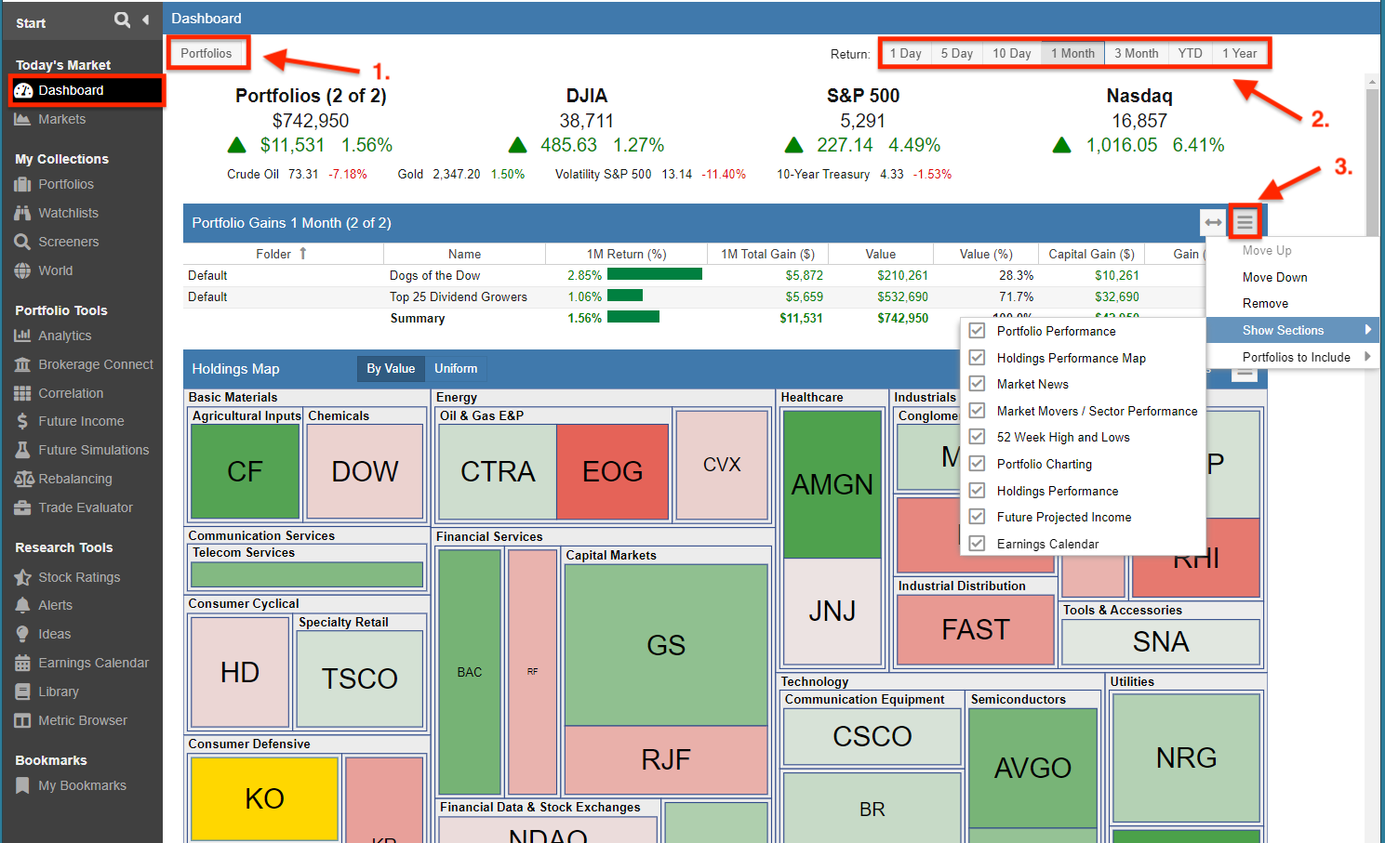Uncheck Portfolio Performance section
The height and width of the screenshot is (843, 1385).
tap(977, 331)
